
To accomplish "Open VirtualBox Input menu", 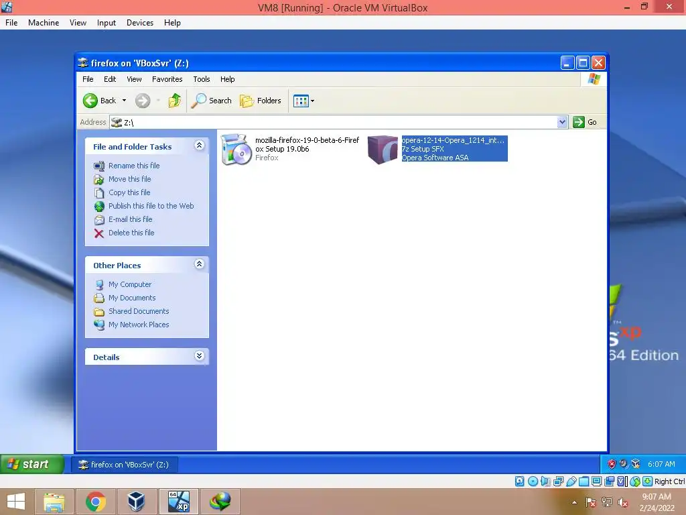I will click(107, 23).
